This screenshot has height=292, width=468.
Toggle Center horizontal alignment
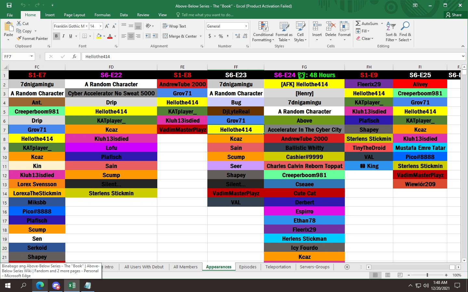point(131,36)
